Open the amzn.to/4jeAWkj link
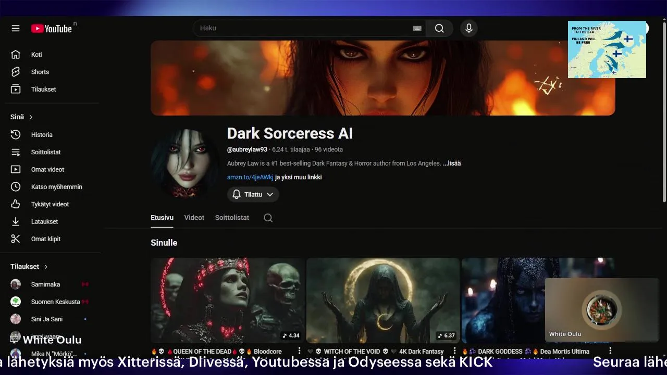Viewport: 667px width, 375px height. [x=250, y=177]
